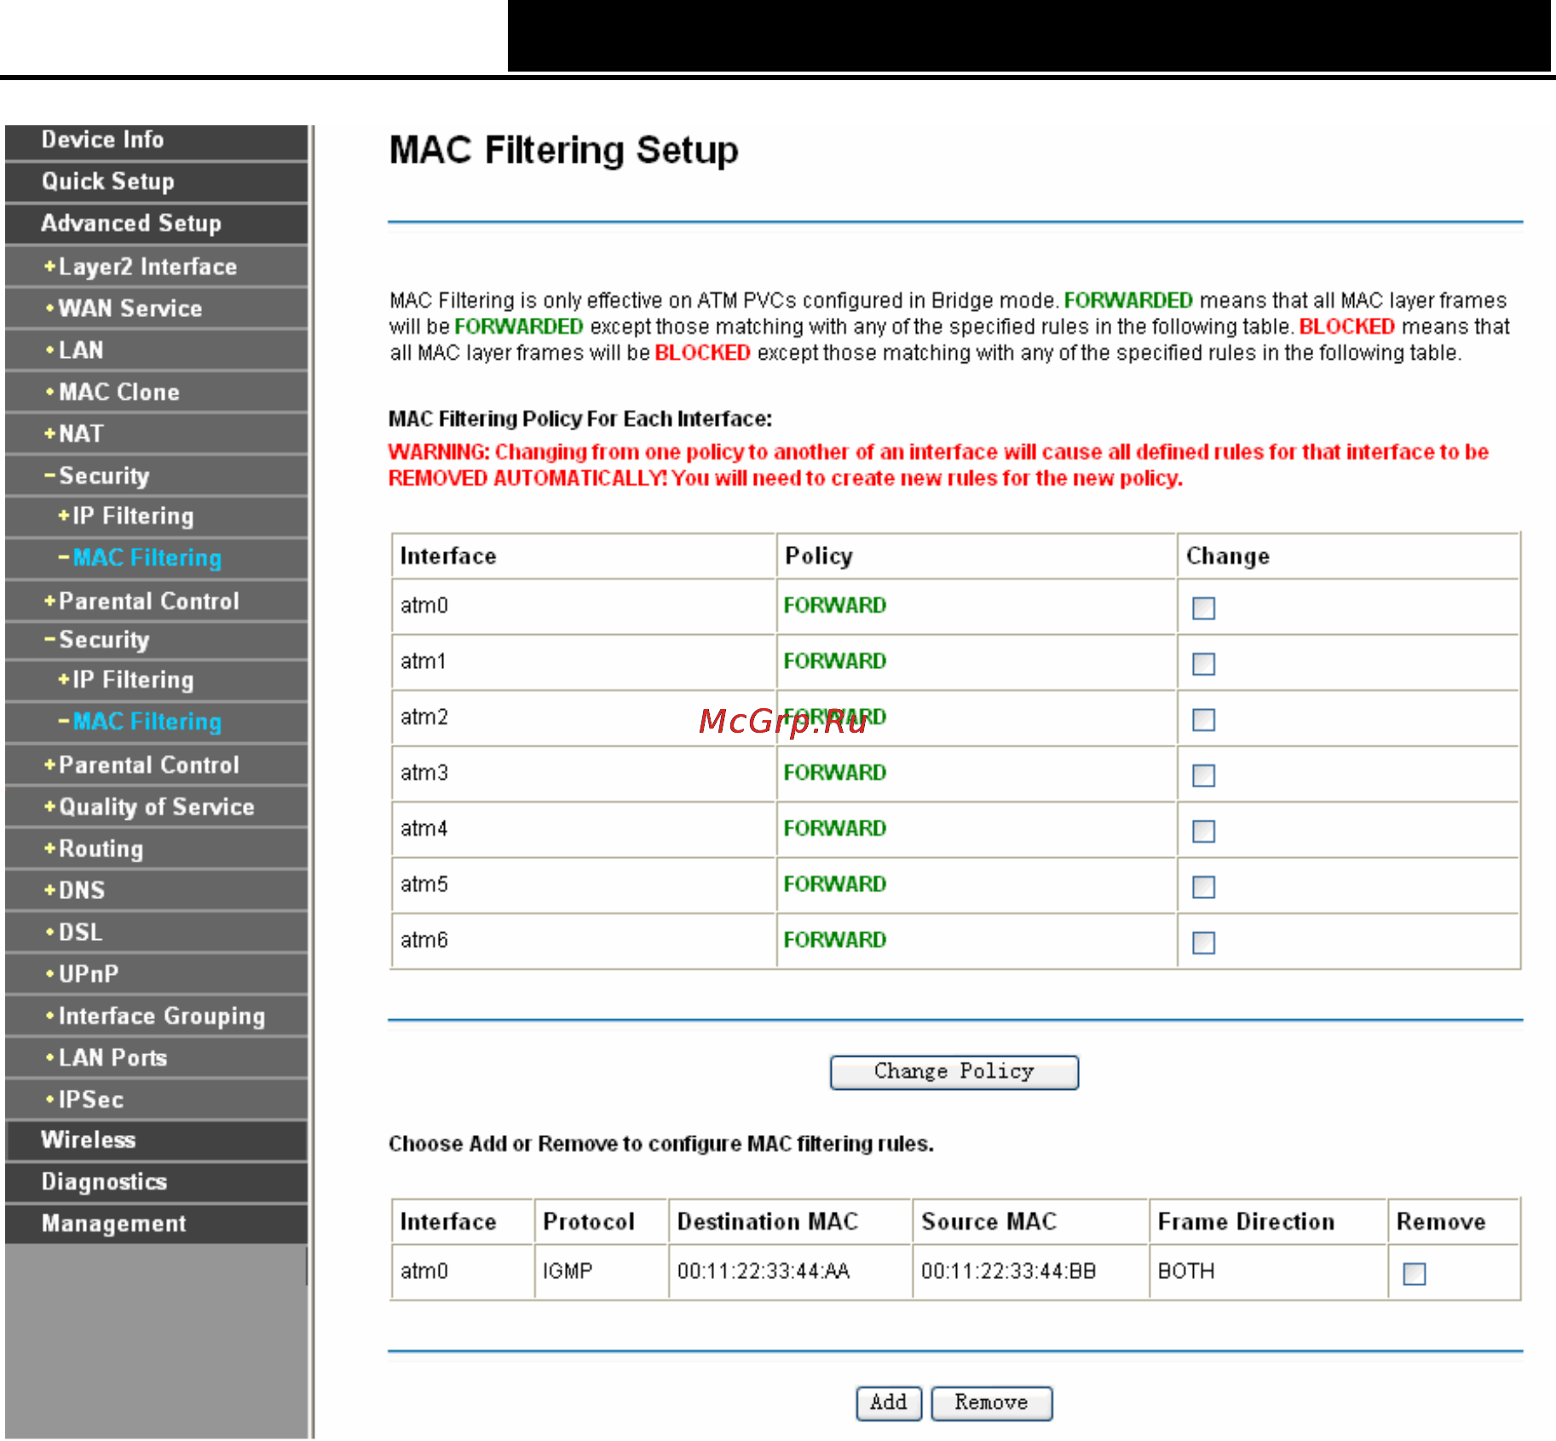Check the Change box for atm1

click(x=1203, y=664)
